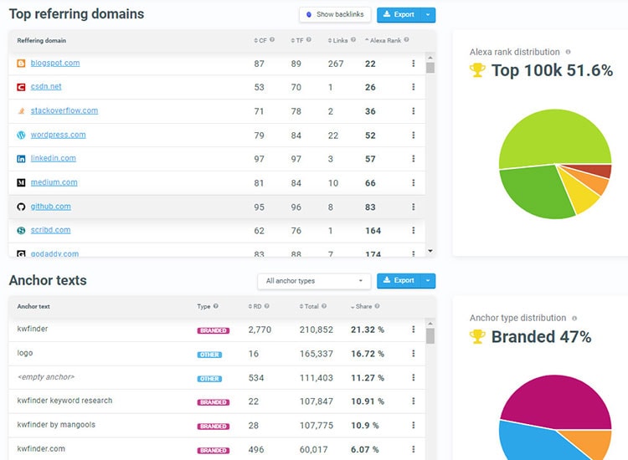
Task: Click the '21.32 %' share value
Action: click(x=368, y=330)
